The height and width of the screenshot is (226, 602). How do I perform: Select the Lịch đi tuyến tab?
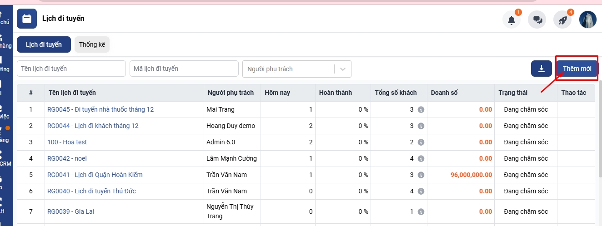44,45
